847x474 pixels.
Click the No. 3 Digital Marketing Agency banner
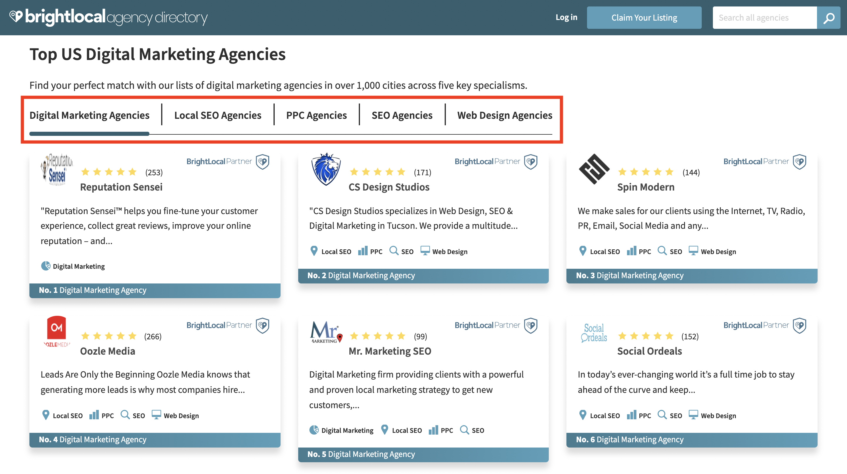(x=692, y=276)
